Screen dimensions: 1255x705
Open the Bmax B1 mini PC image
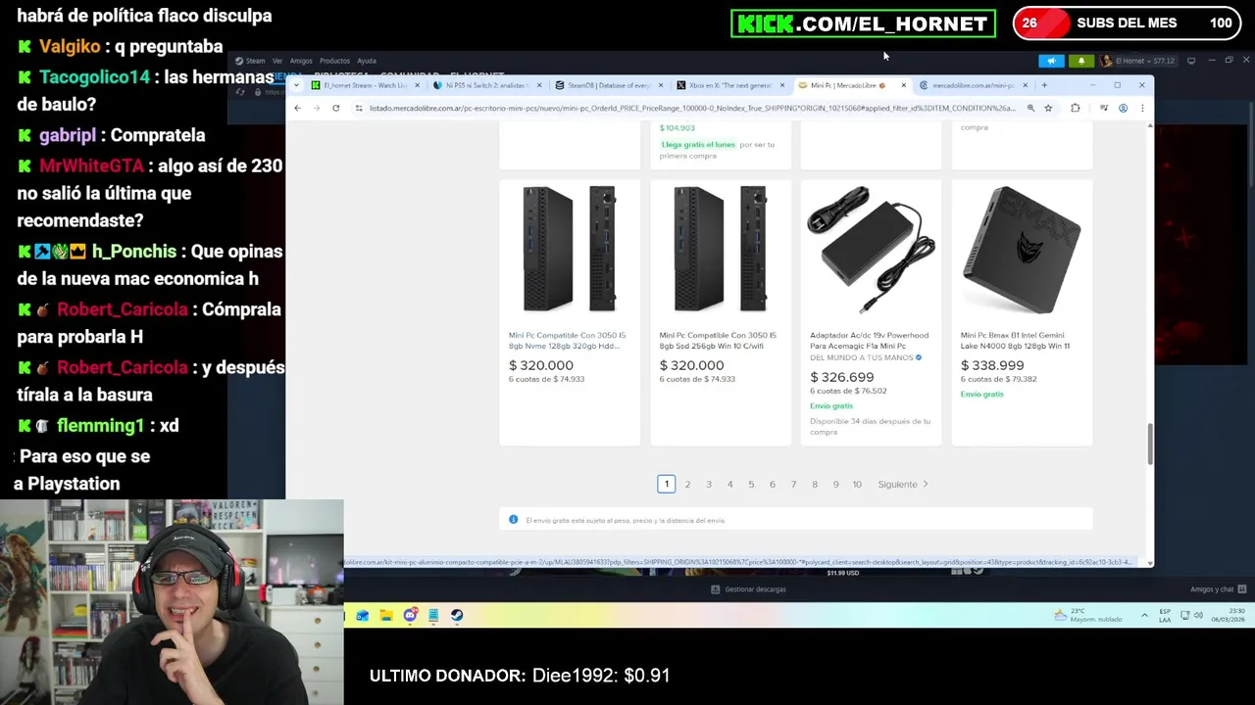point(1022,250)
